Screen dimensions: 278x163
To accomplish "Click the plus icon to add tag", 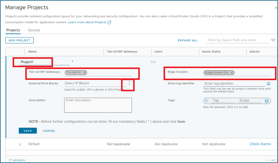I will [267, 101].
